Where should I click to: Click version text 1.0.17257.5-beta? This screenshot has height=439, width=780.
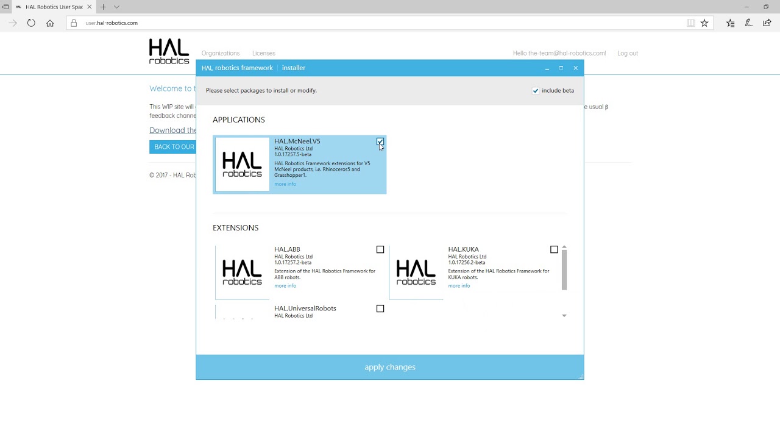293,155
